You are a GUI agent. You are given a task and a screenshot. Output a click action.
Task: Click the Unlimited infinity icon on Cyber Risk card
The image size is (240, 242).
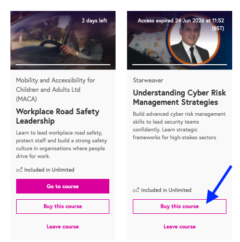click(x=136, y=190)
